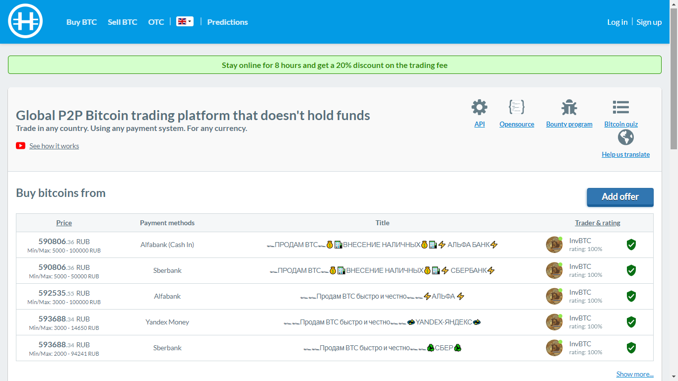The width and height of the screenshot is (678, 381).
Task: Open the Bounty program text link
Action: pos(569,124)
